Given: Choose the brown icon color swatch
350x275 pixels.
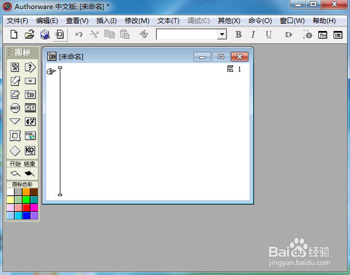Looking at the screenshot, I should point(34,192).
